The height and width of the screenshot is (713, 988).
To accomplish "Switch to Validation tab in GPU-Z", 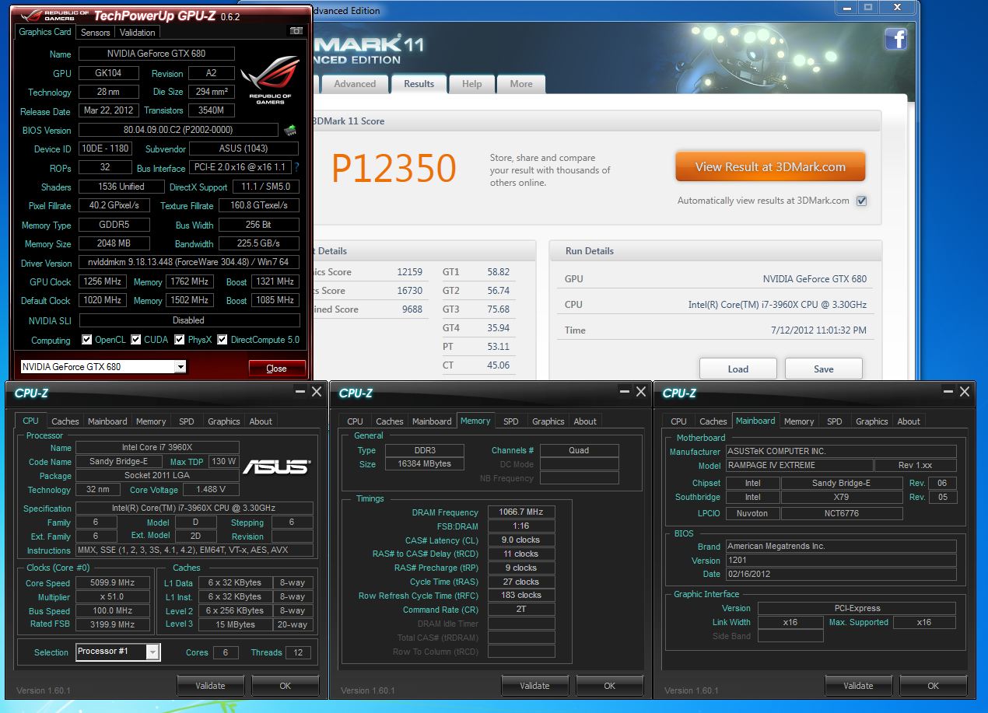I will tap(138, 33).
